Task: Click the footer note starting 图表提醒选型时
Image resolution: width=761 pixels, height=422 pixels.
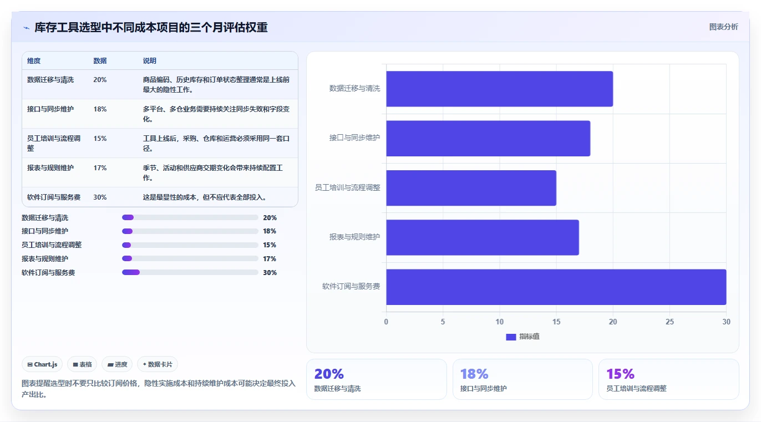Action: click(x=159, y=389)
